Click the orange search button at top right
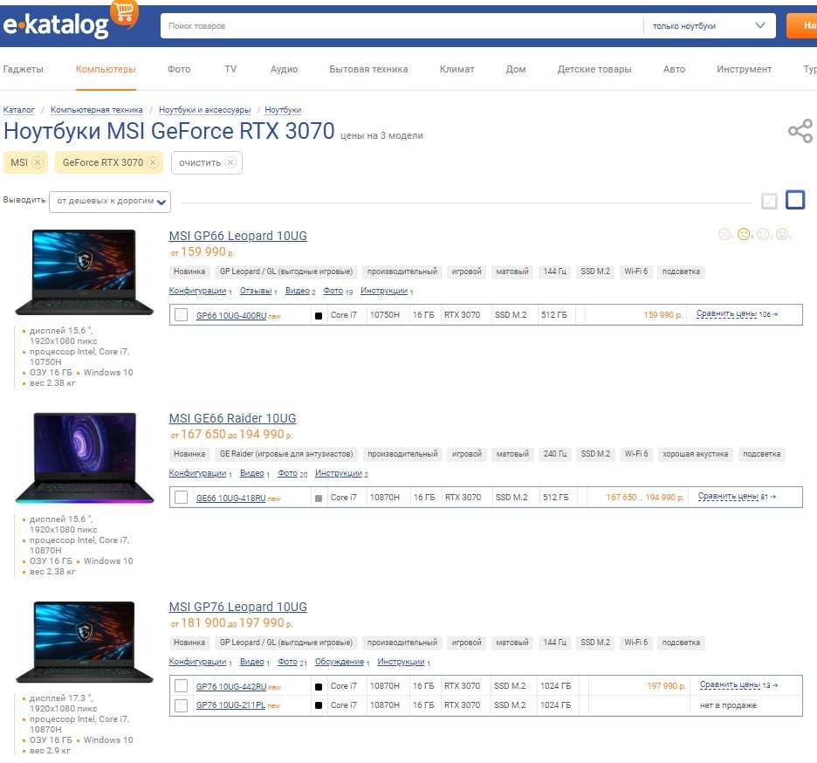This screenshot has width=817, height=763. point(801,25)
